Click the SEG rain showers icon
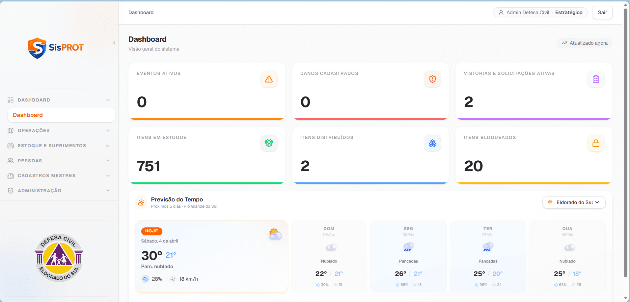This screenshot has width=630, height=302. pos(408,247)
